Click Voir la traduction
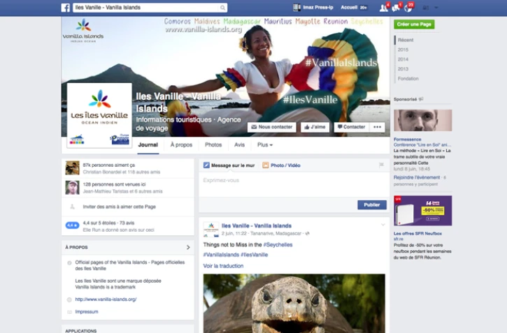The width and height of the screenshot is (507, 333). [x=223, y=266]
